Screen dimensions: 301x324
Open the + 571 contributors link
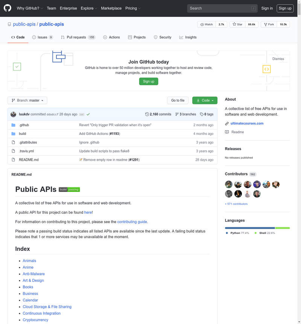pos(236,204)
